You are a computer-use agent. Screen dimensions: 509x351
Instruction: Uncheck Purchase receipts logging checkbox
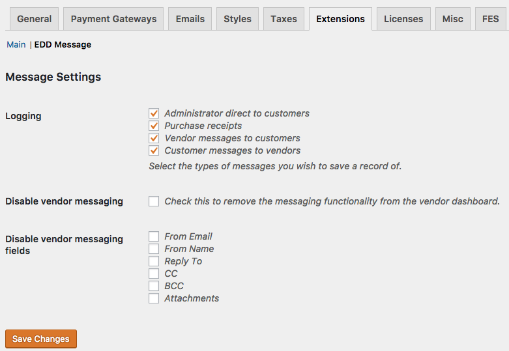point(154,126)
